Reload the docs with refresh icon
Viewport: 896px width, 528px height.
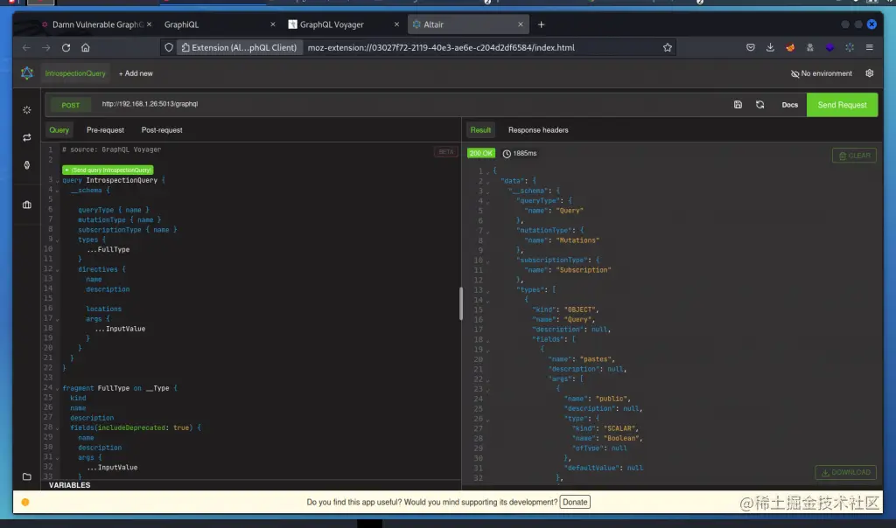[x=759, y=104]
